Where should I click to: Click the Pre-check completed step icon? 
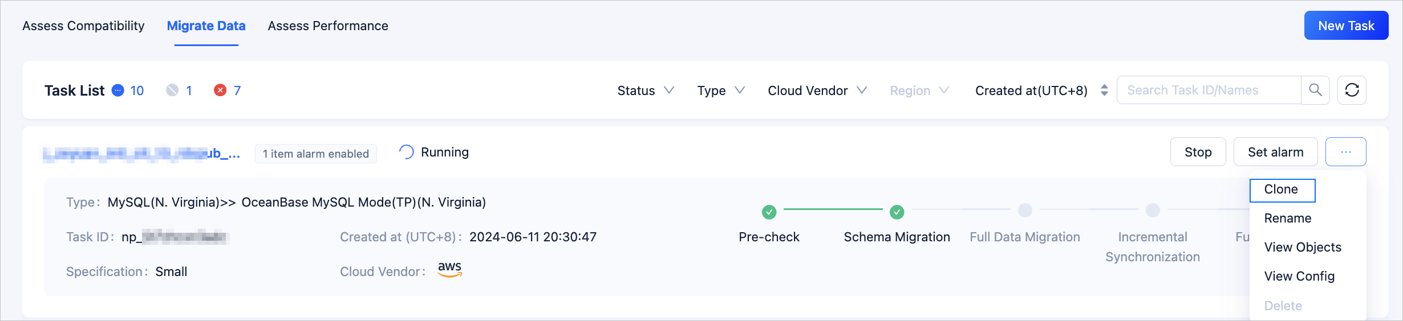(x=769, y=212)
